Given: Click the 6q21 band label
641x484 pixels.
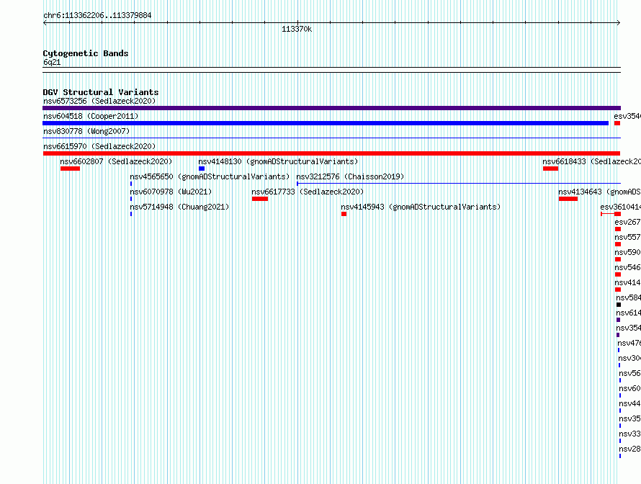Looking at the screenshot, I should [52, 62].
